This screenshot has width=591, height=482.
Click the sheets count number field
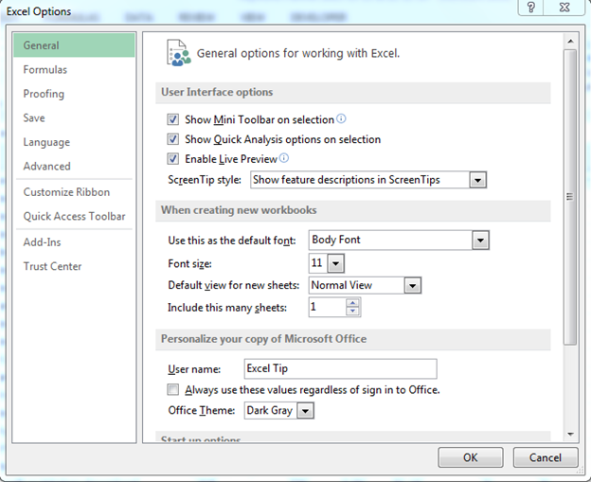pos(327,307)
